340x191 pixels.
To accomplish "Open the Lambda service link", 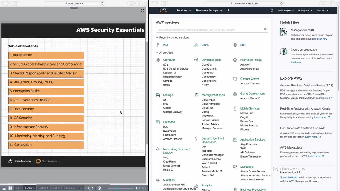I will 168,81.
